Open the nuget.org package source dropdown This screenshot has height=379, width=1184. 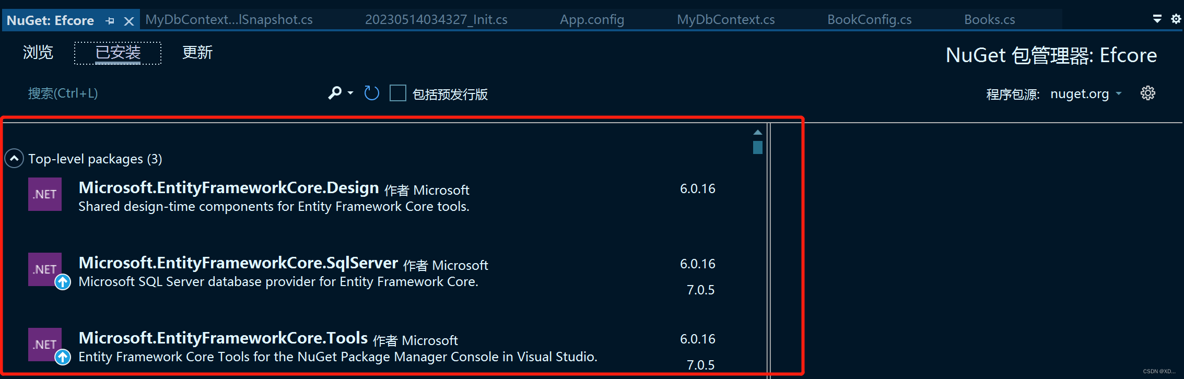point(1086,94)
